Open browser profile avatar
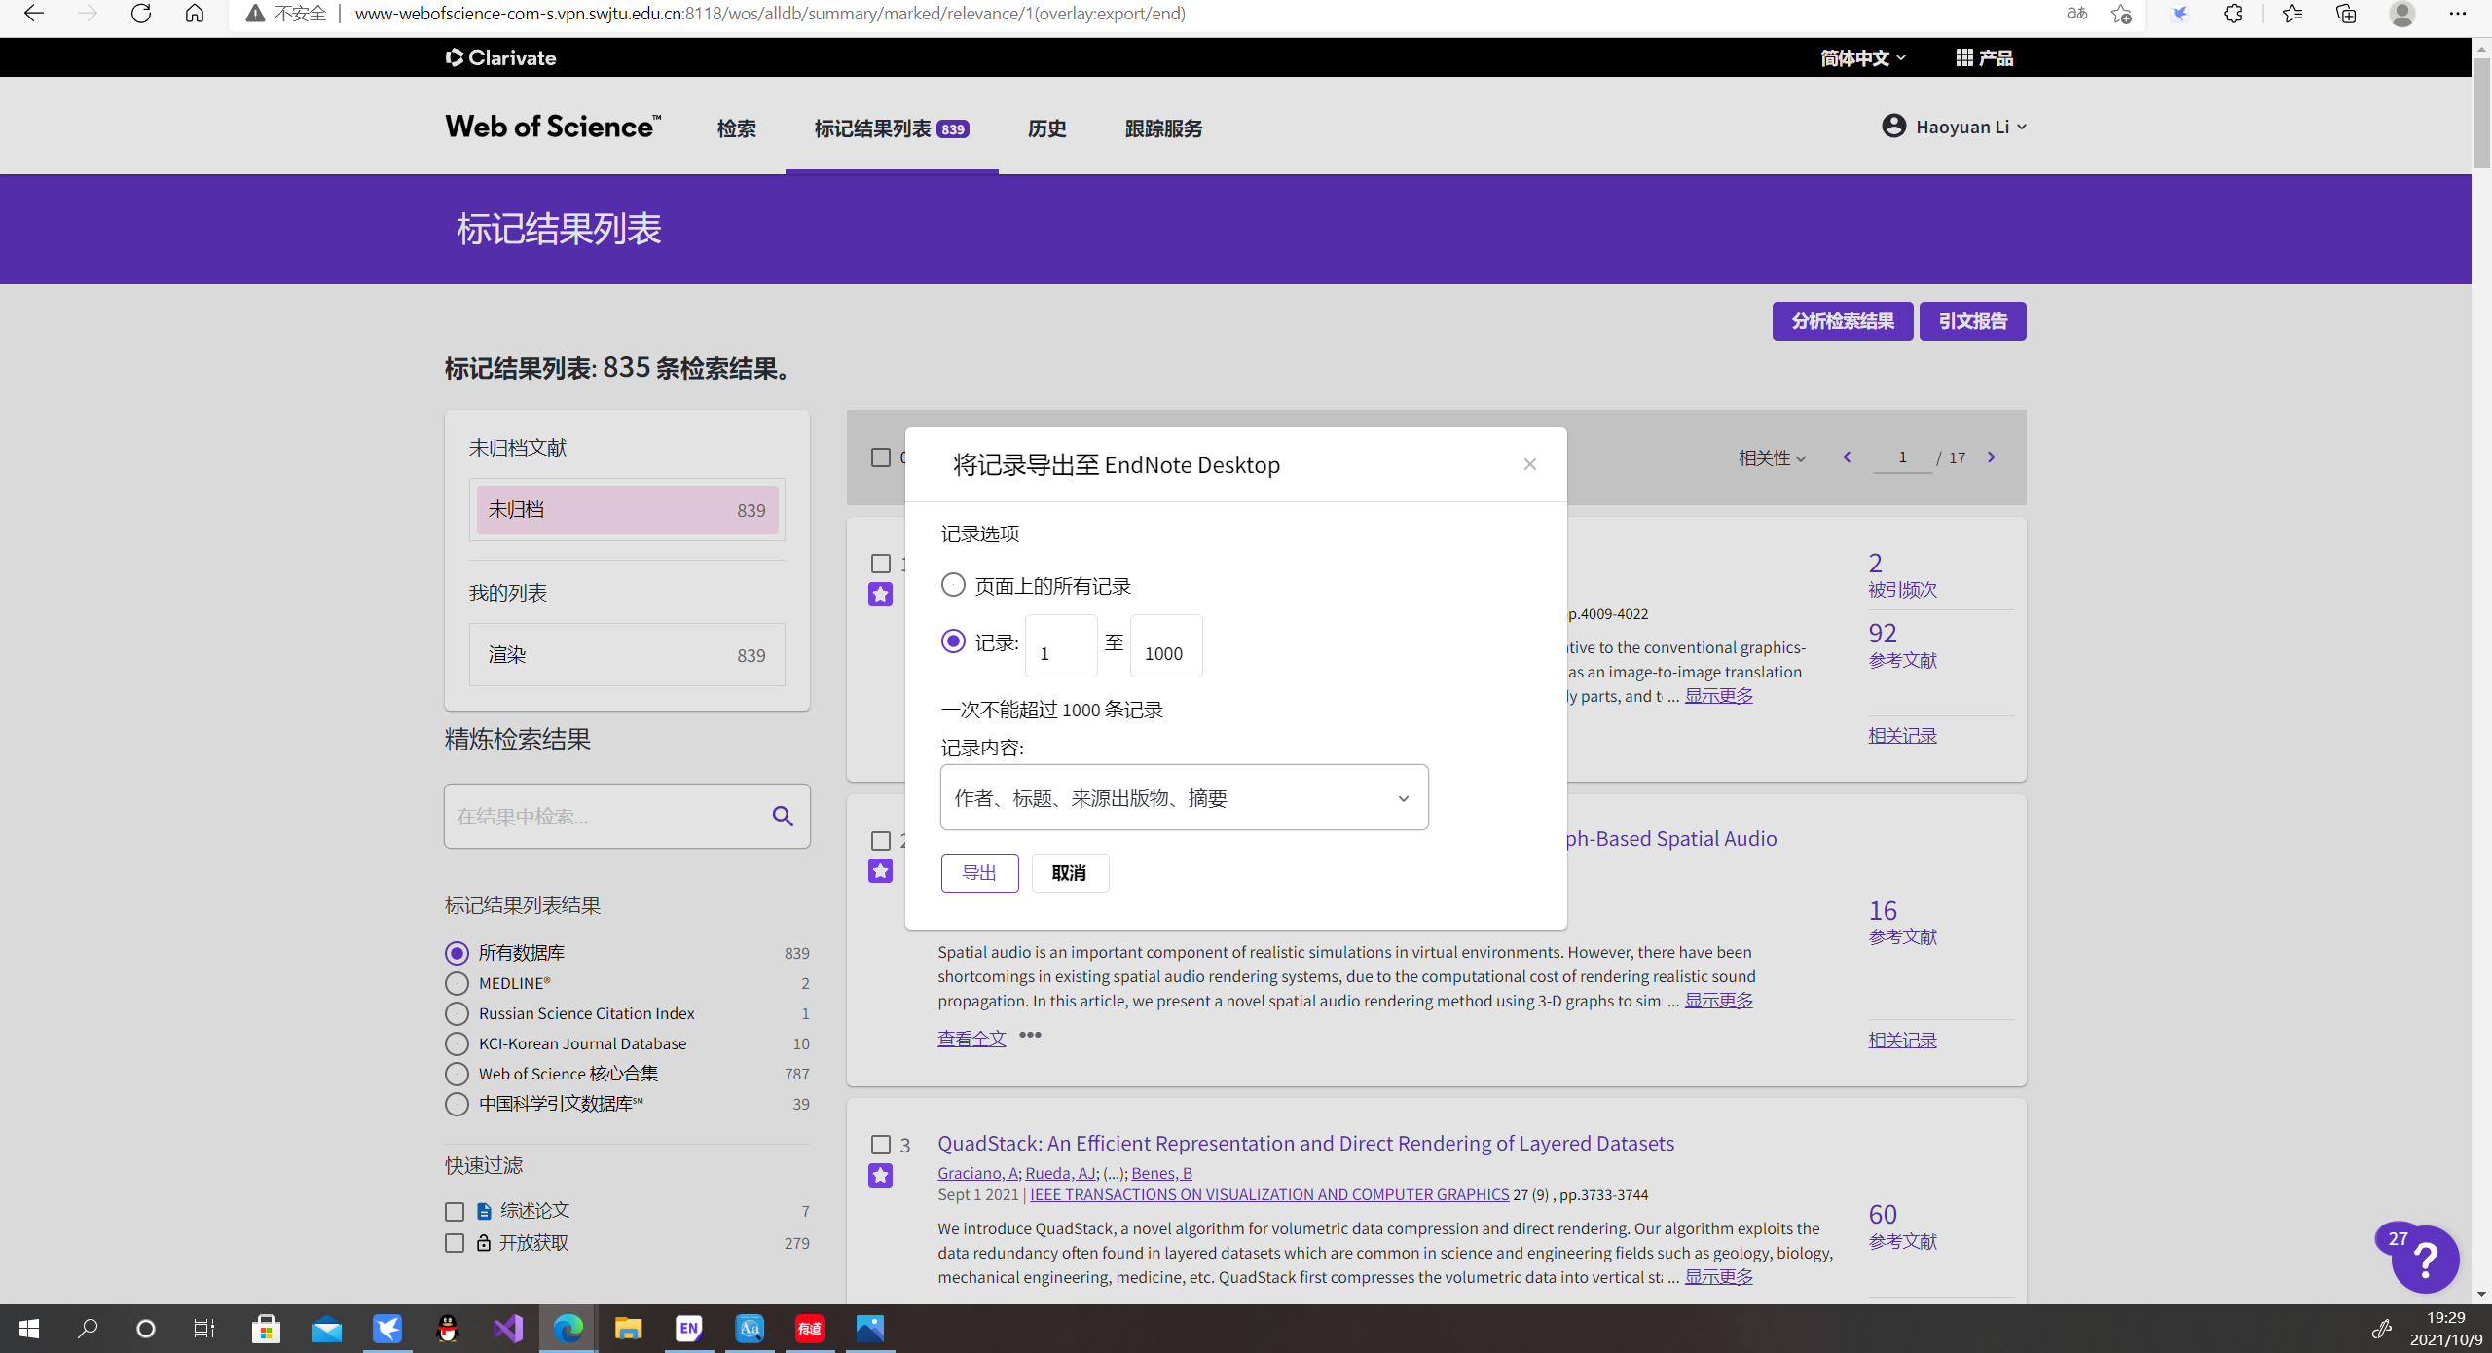The image size is (2492, 1353). (2402, 14)
